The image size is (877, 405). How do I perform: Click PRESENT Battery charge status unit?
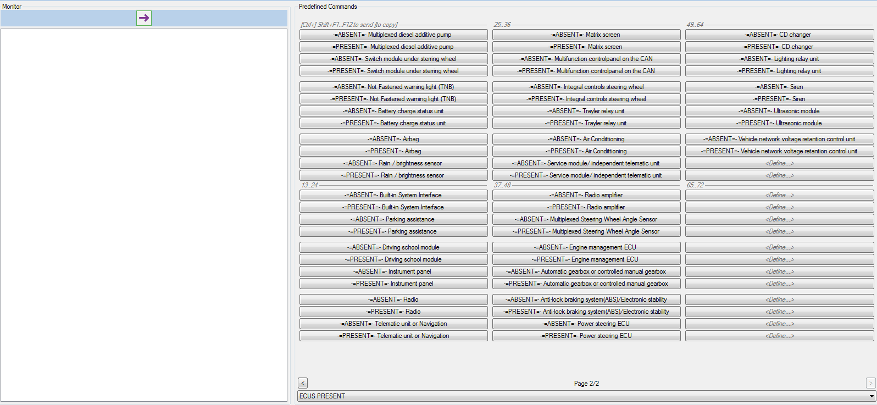(x=393, y=123)
